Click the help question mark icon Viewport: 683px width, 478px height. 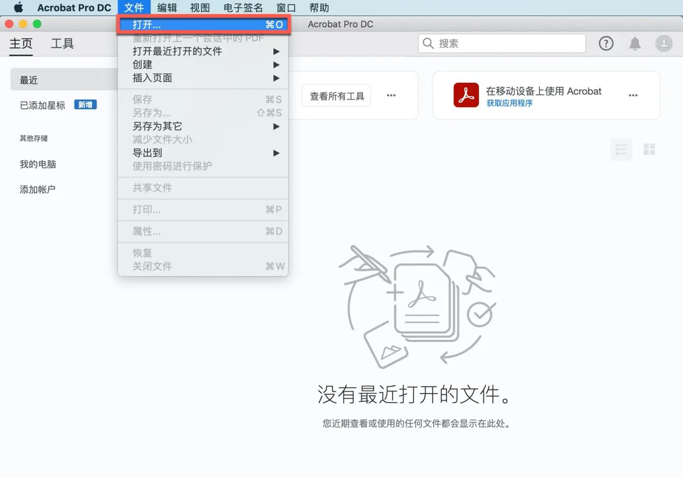pos(606,44)
